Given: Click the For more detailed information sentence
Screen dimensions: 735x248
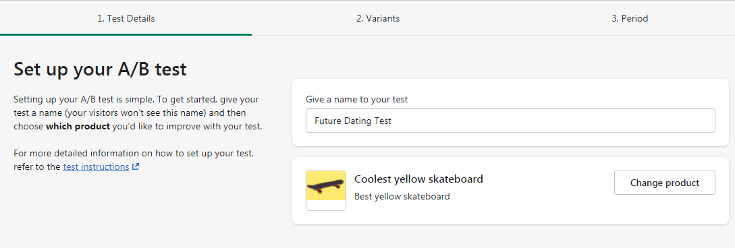Looking at the screenshot, I should [x=134, y=160].
